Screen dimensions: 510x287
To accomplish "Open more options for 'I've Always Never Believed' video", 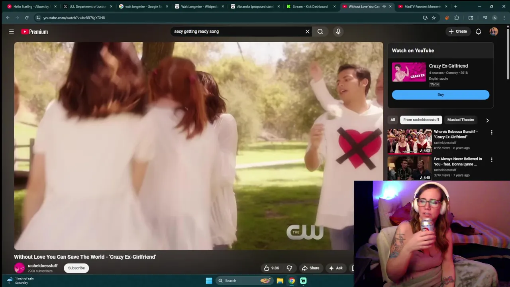I will click(492, 159).
